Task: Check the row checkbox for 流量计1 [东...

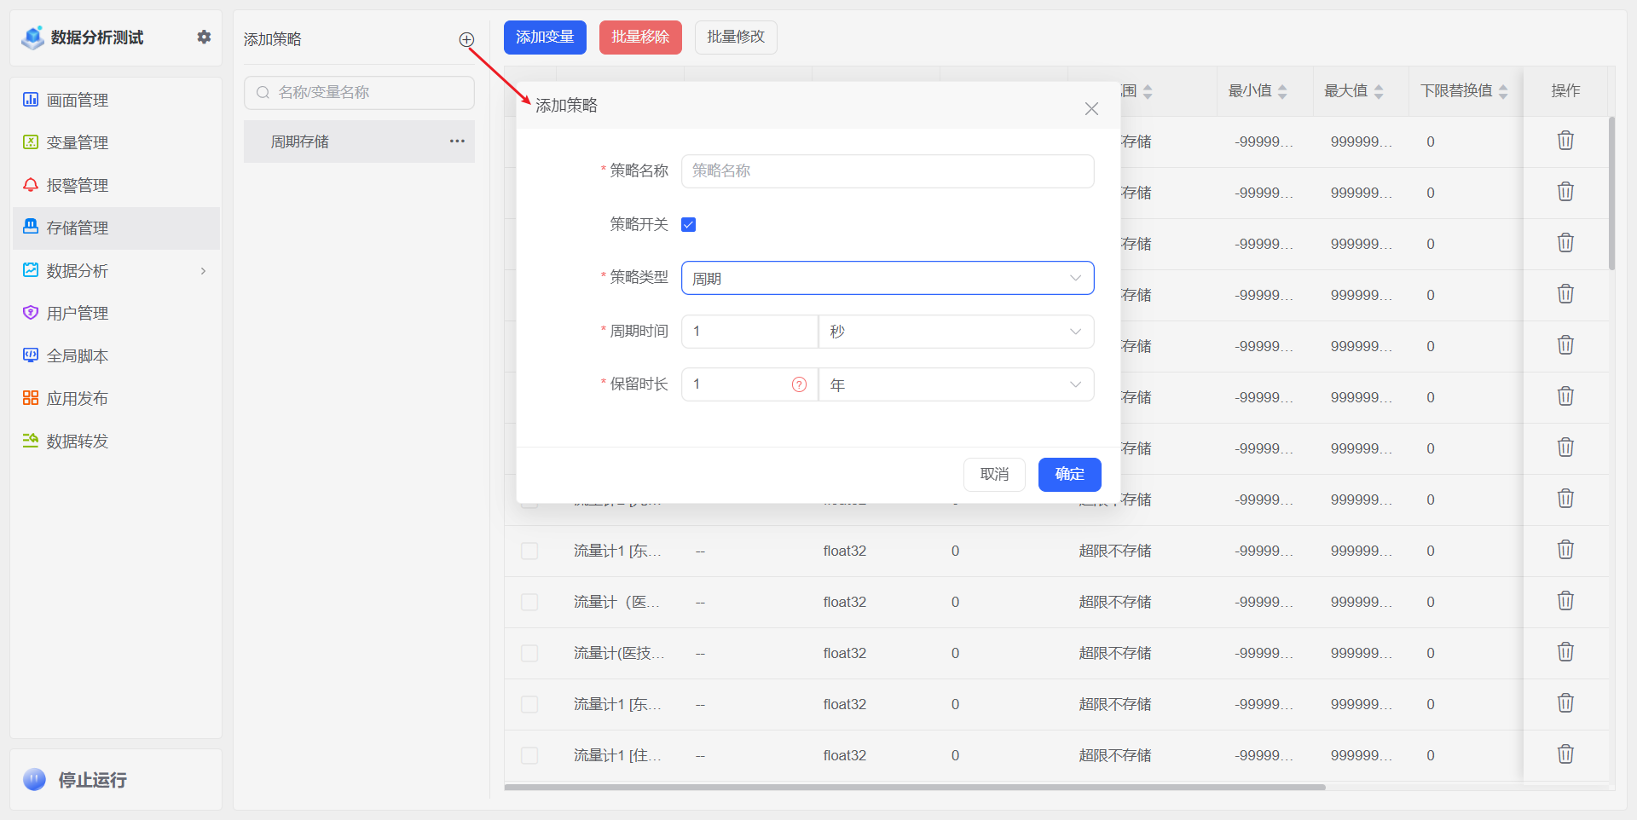Action: [529, 551]
